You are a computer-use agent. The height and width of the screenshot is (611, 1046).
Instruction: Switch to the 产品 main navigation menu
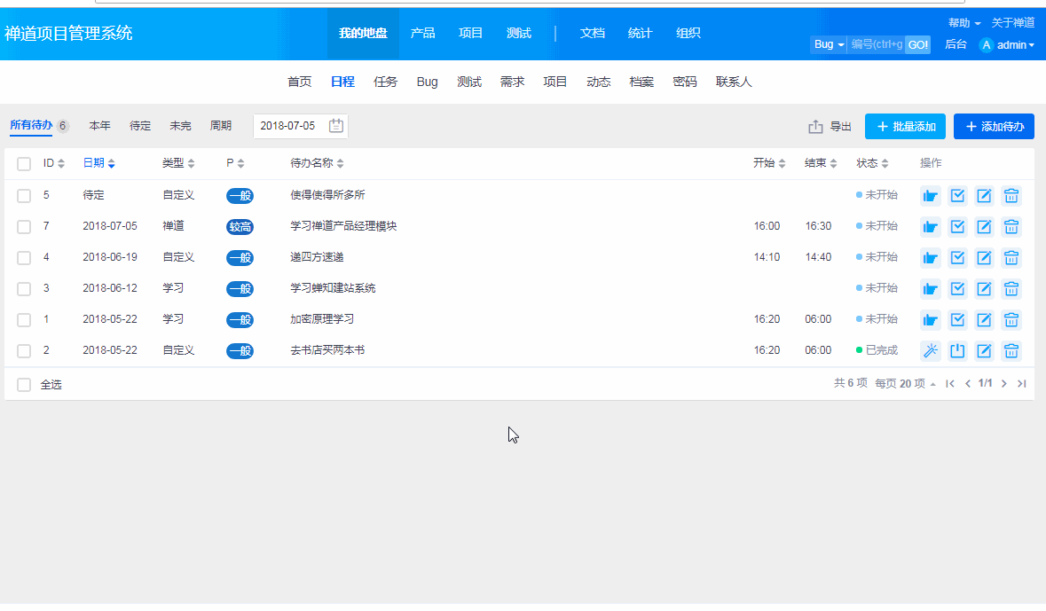click(422, 34)
